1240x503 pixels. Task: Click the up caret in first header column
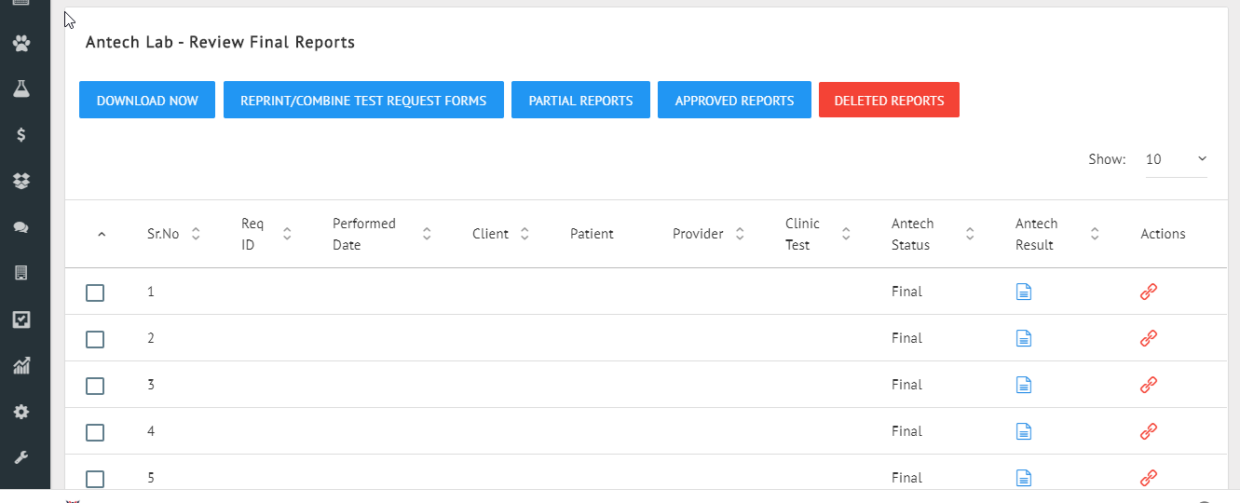pyautogui.click(x=102, y=235)
